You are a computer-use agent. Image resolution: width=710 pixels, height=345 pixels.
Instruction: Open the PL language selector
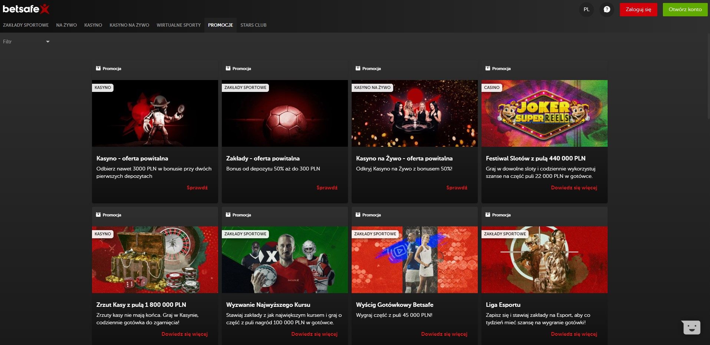tap(586, 10)
